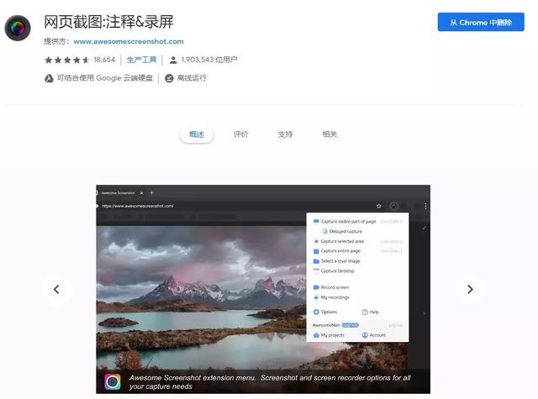Screen dimensions: 538x399
Task: Click the 离线运行 label
Action: [x=192, y=78]
